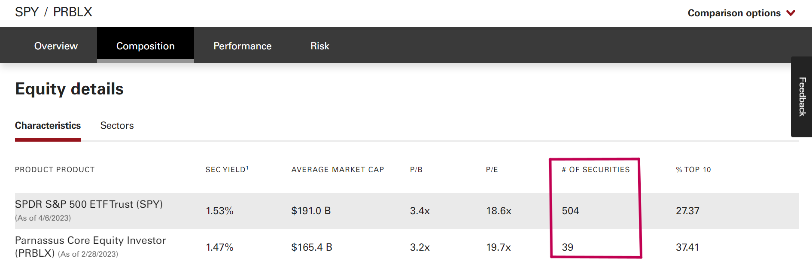Viewport: 812px width, 276px height.
Task: Click the SEC YIELD column header
Action: pos(225,170)
